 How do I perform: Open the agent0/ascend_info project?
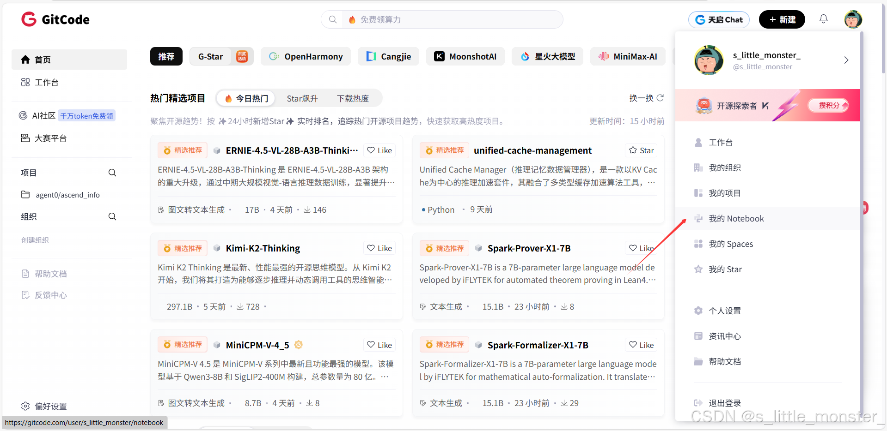[67, 195]
